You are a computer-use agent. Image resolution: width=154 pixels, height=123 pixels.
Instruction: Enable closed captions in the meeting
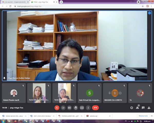click(69, 108)
